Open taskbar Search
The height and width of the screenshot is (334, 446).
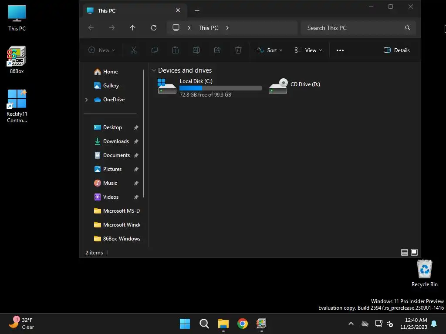click(x=204, y=324)
